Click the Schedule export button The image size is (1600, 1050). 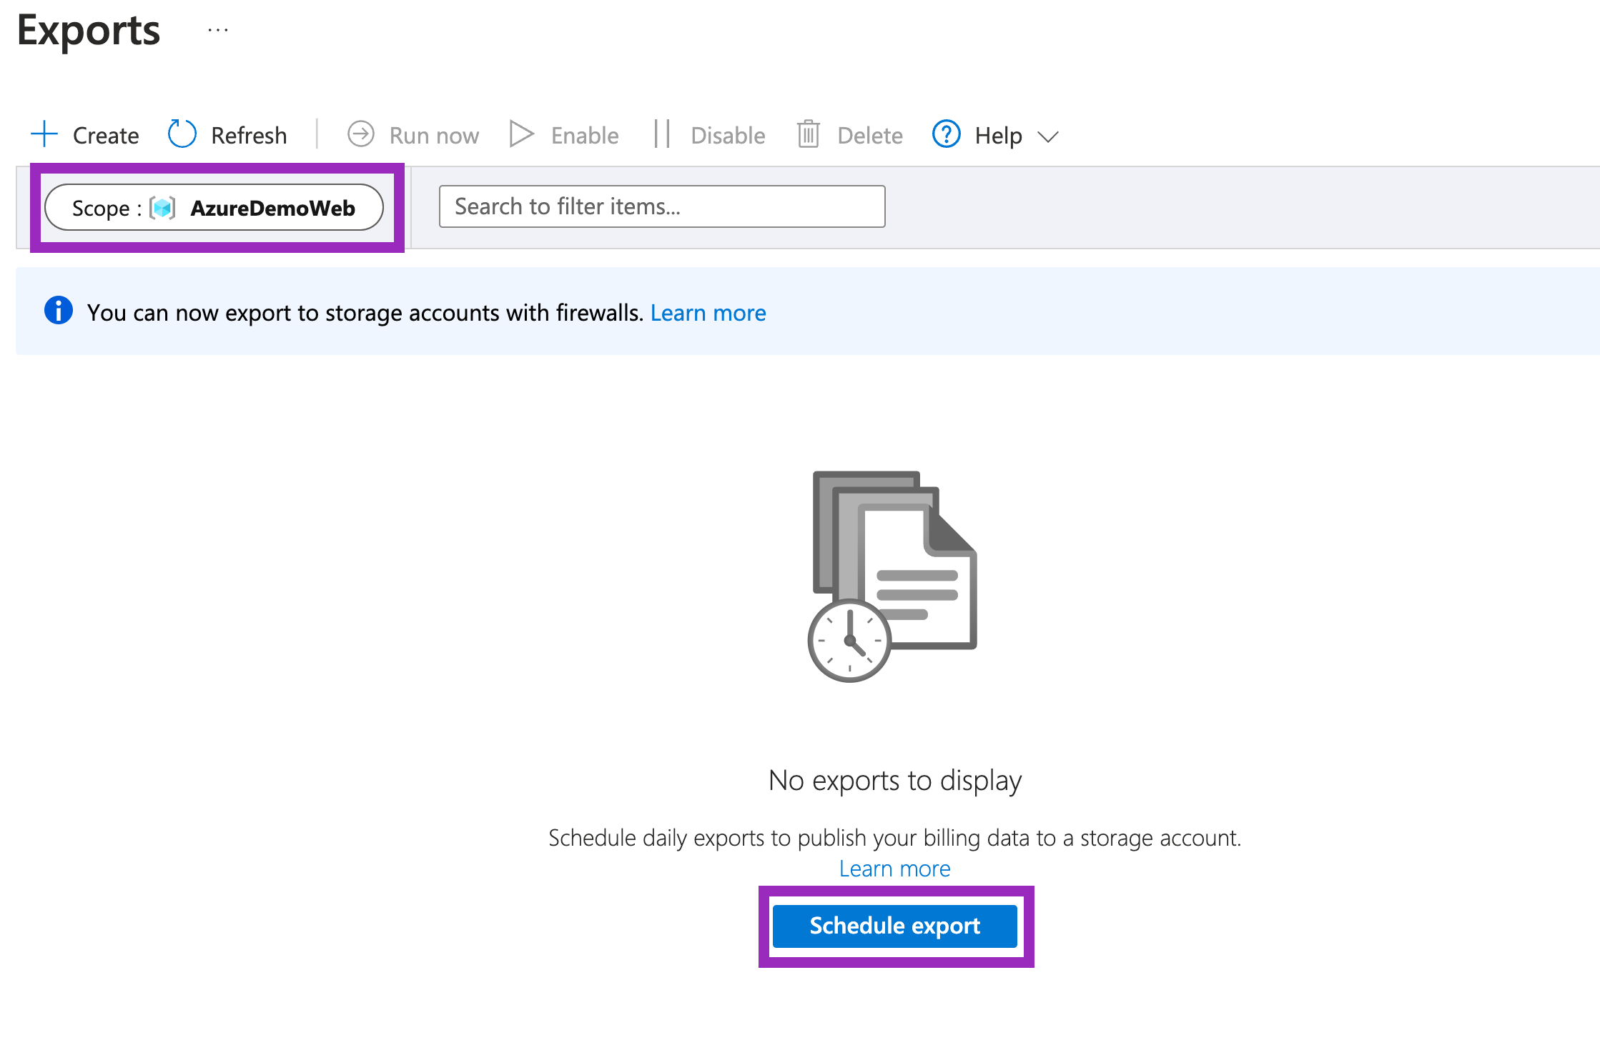click(894, 926)
